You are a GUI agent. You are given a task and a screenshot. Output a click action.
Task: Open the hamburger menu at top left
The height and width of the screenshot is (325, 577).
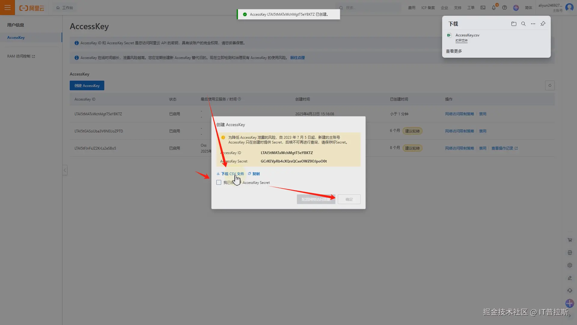click(7, 8)
